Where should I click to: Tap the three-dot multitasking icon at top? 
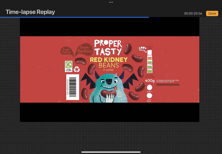(111, 2)
